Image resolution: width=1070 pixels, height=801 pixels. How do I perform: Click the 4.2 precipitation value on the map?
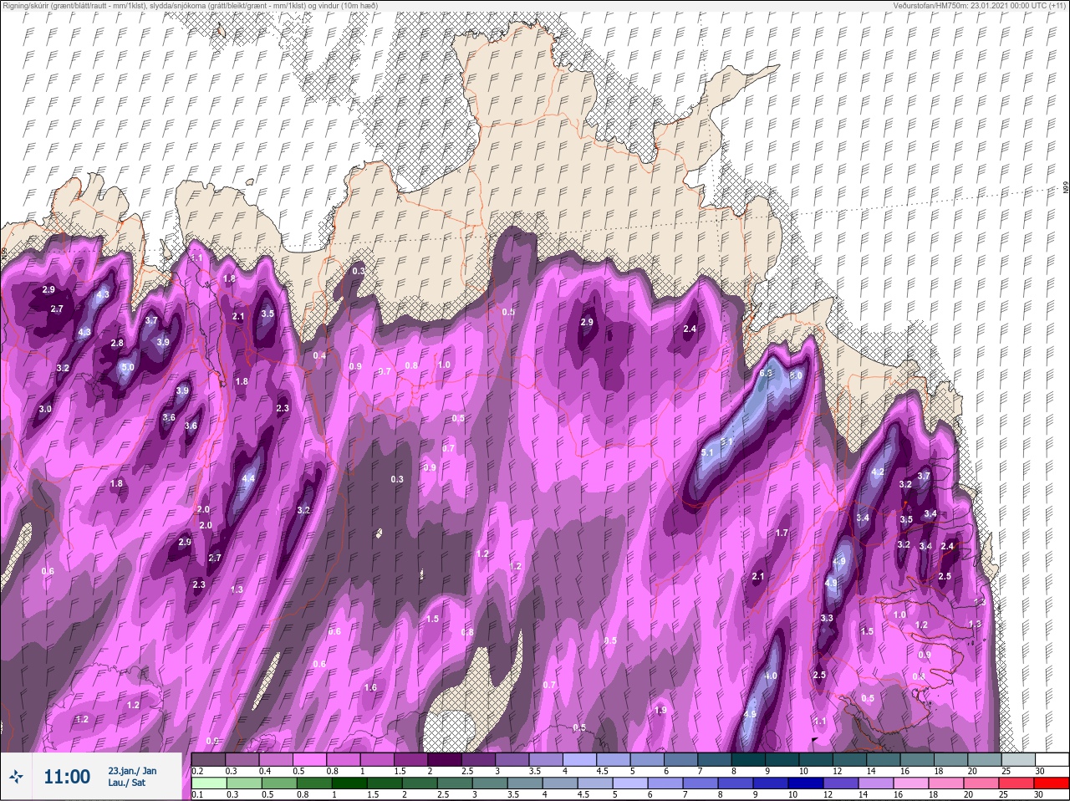(x=878, y=472)
